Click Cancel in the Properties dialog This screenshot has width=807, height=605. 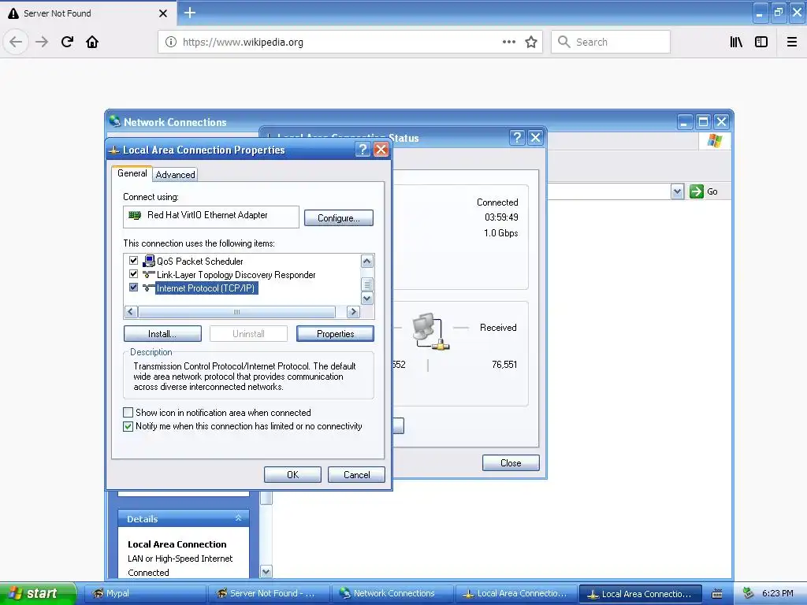click(x=356, y=474)
